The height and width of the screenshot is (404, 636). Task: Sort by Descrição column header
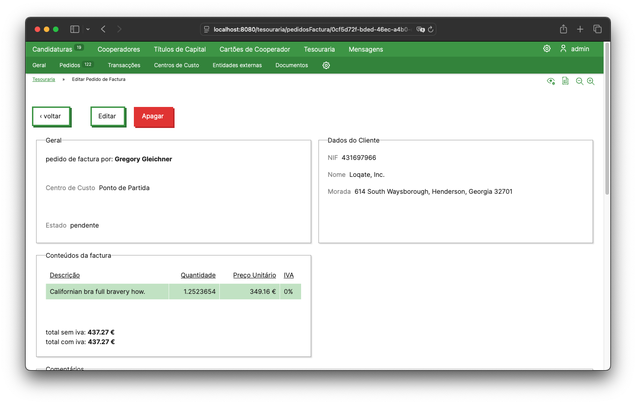[x=65, y=275]
